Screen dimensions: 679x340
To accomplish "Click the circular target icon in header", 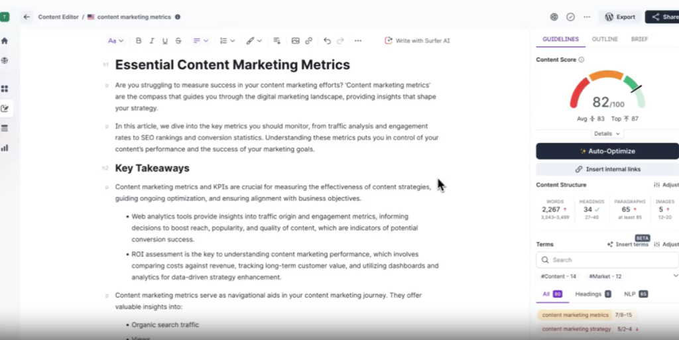I will [x=554, y=17].
